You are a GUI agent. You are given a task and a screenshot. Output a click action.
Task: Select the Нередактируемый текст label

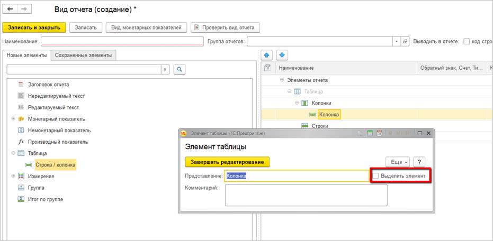click(56, 96)
